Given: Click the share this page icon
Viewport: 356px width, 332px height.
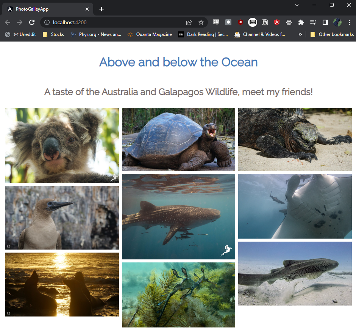Looking at the screenshot, I should click(189, 22).
